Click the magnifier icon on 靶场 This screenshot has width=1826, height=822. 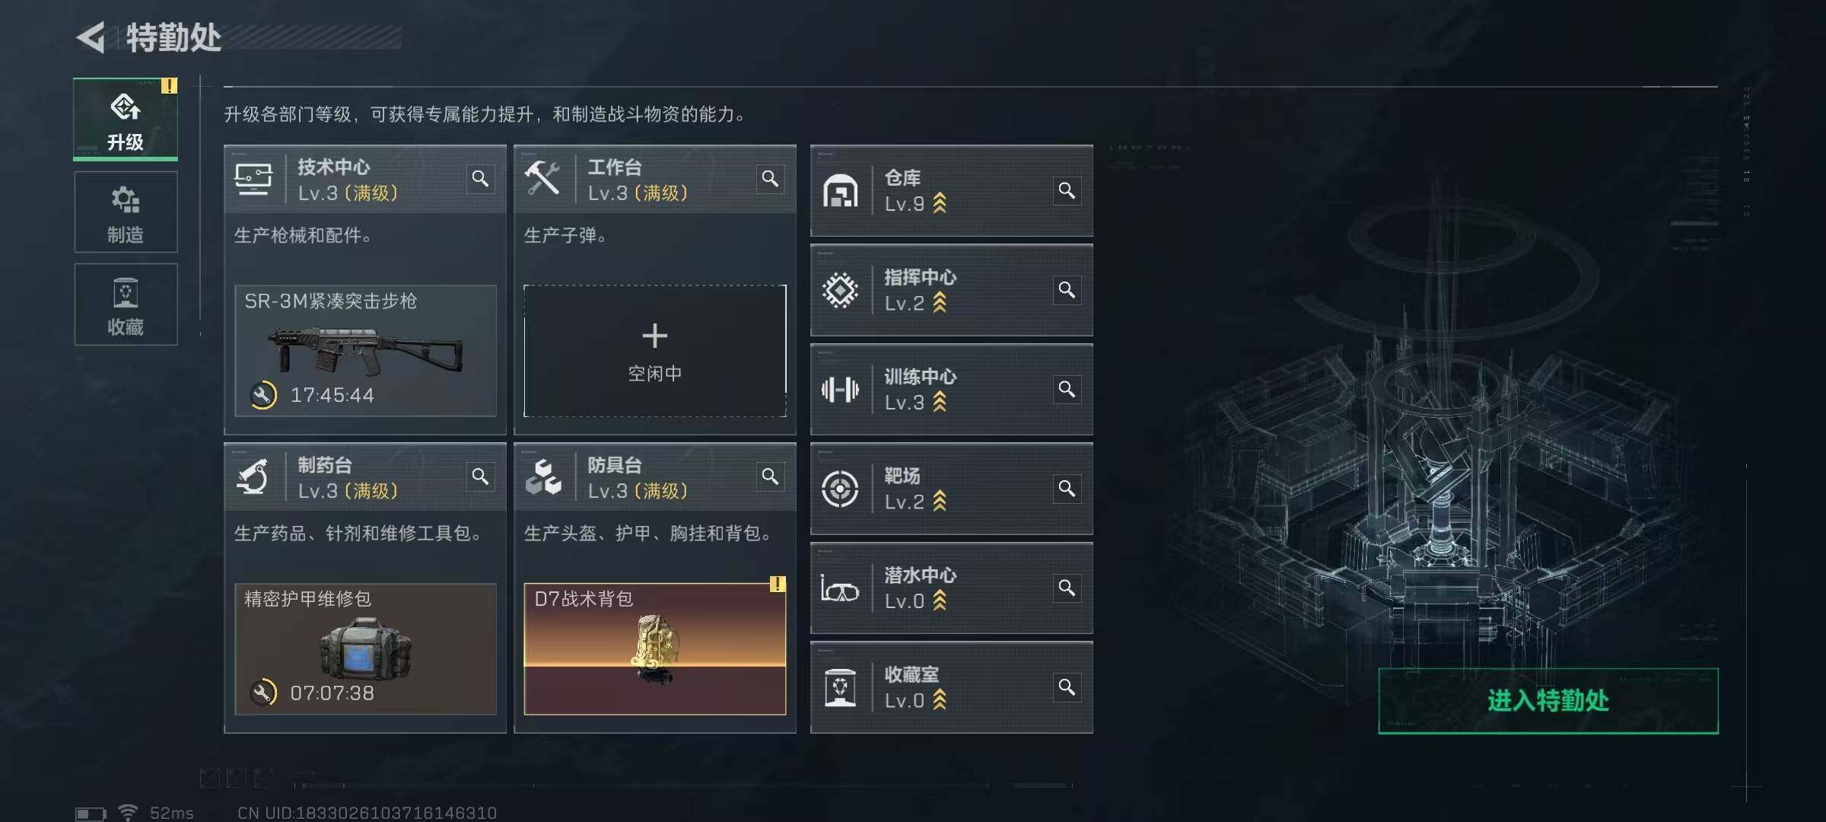point(1067,489)
